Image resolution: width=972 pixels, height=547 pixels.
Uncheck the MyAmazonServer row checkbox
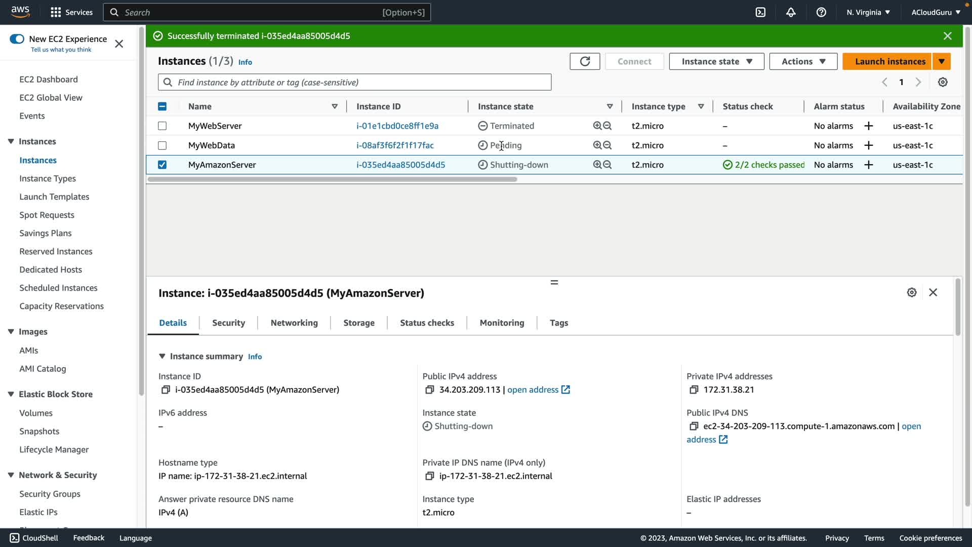point(162,165)
